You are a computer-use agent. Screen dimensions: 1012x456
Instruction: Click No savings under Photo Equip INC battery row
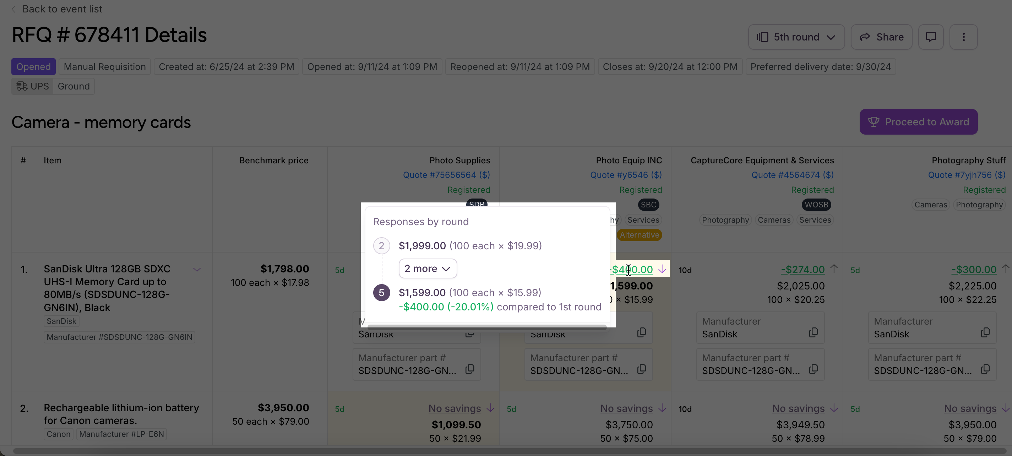(x=626, y=408)
